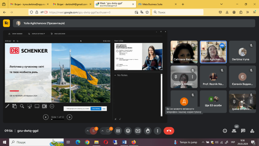259x146 pixels.
Task: Click translate page icon in address bar
Action: 142,12
